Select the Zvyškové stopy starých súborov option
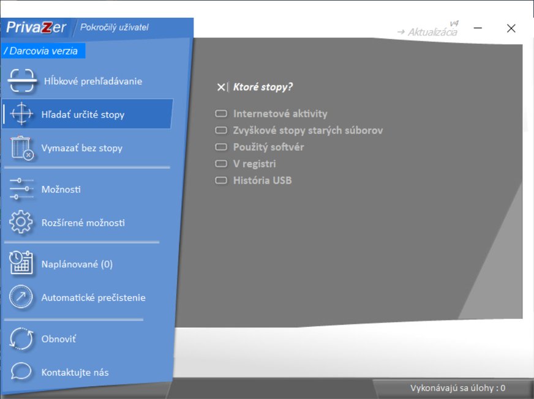The height and width of the screenshot is (399, 534). [x=307, y=130]
